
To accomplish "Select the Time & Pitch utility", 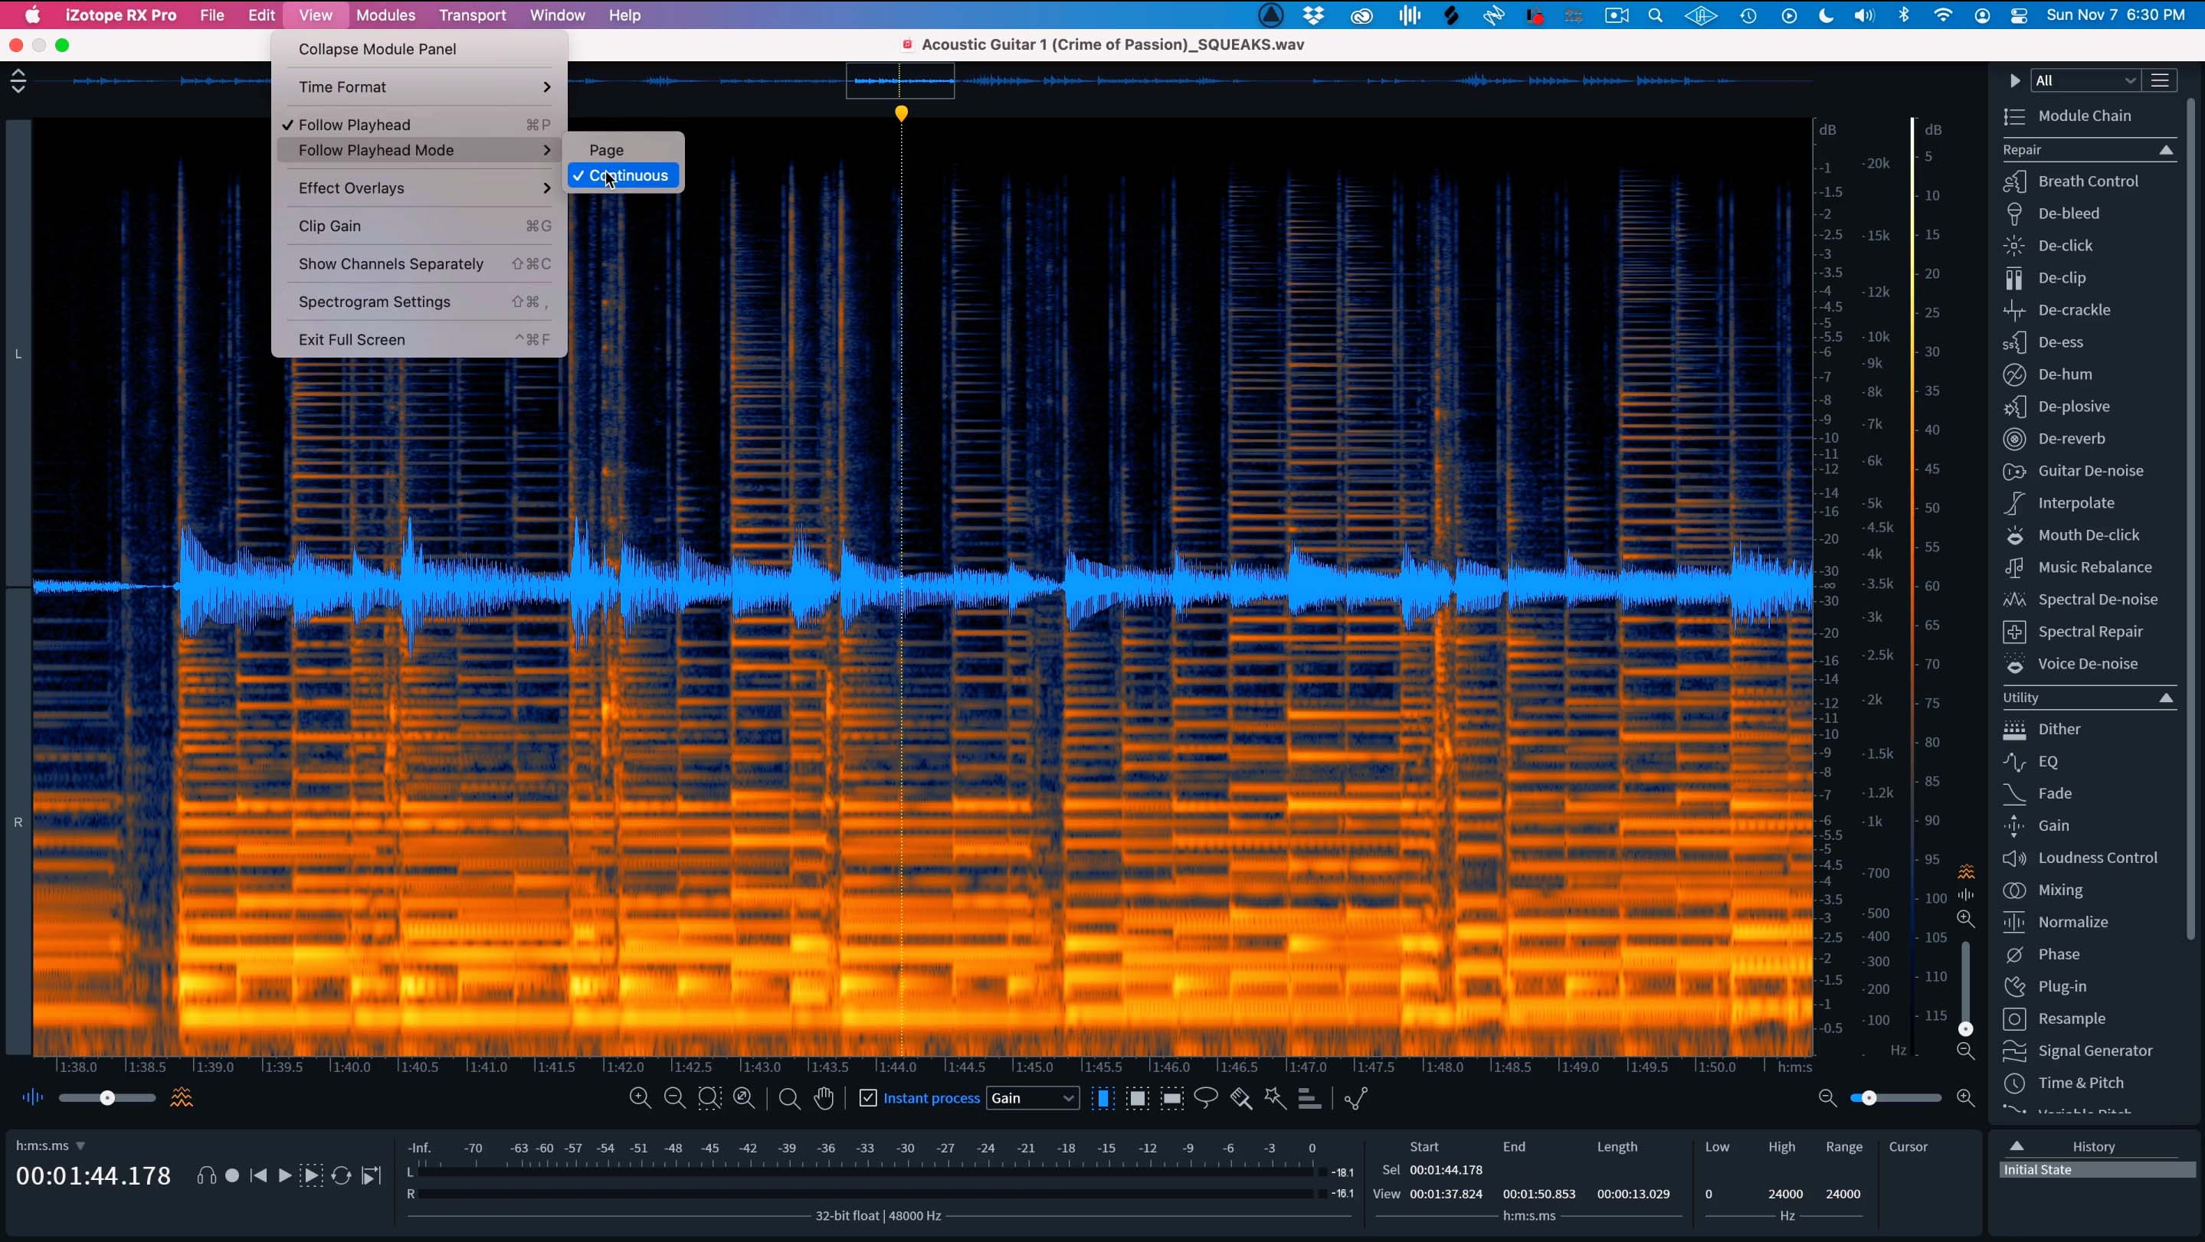I will tap(2079, 1082).
